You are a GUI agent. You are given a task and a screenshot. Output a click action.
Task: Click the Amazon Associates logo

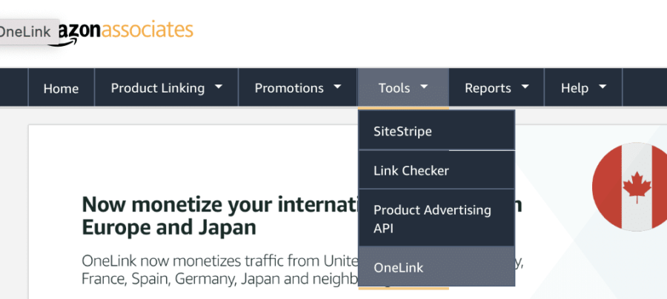point(126,31)
